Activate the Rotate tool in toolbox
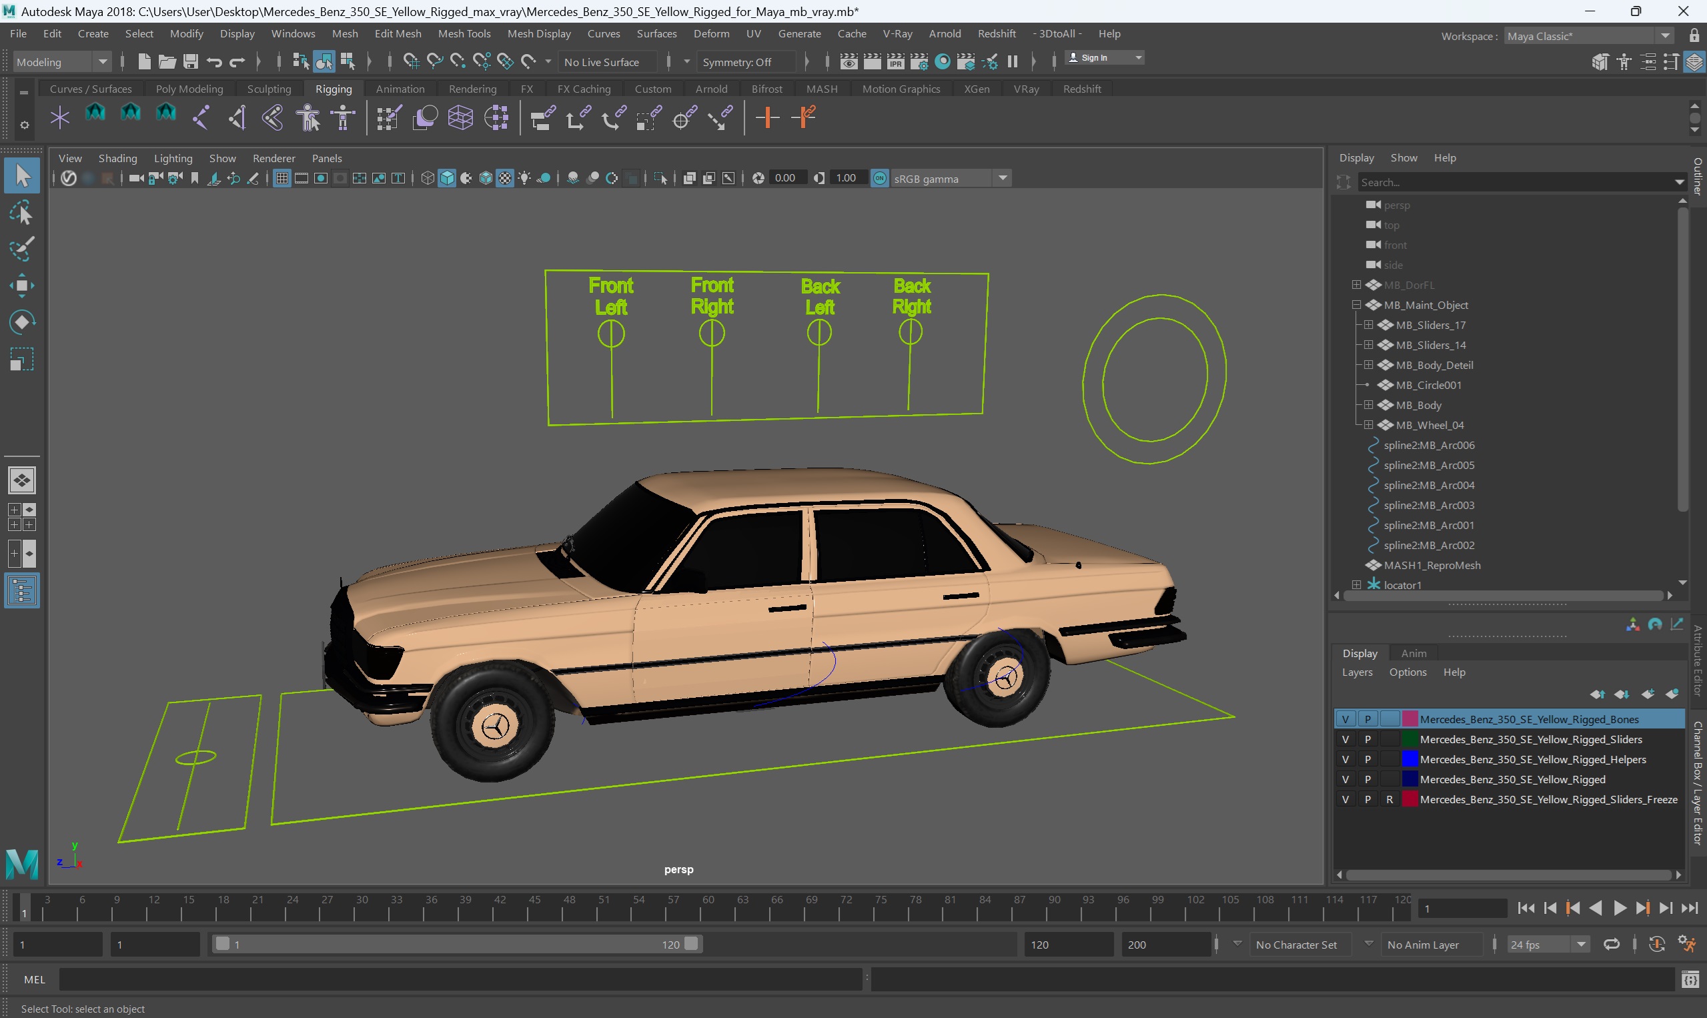The image size is (1707, 1018). 22,322
